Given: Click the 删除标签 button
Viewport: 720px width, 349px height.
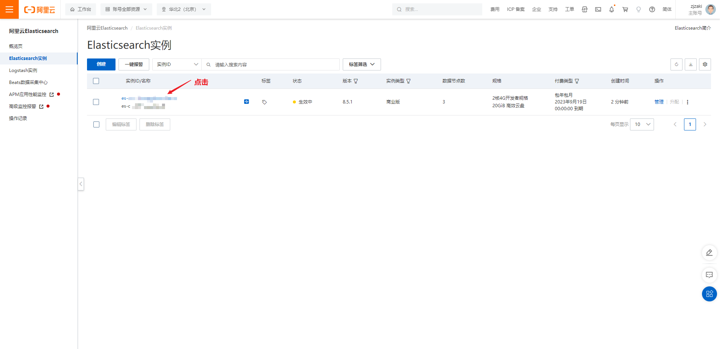Looking at the screenshot, I should 155,124.
